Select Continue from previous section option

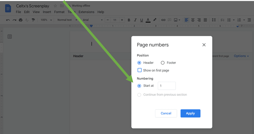(139, 95)
